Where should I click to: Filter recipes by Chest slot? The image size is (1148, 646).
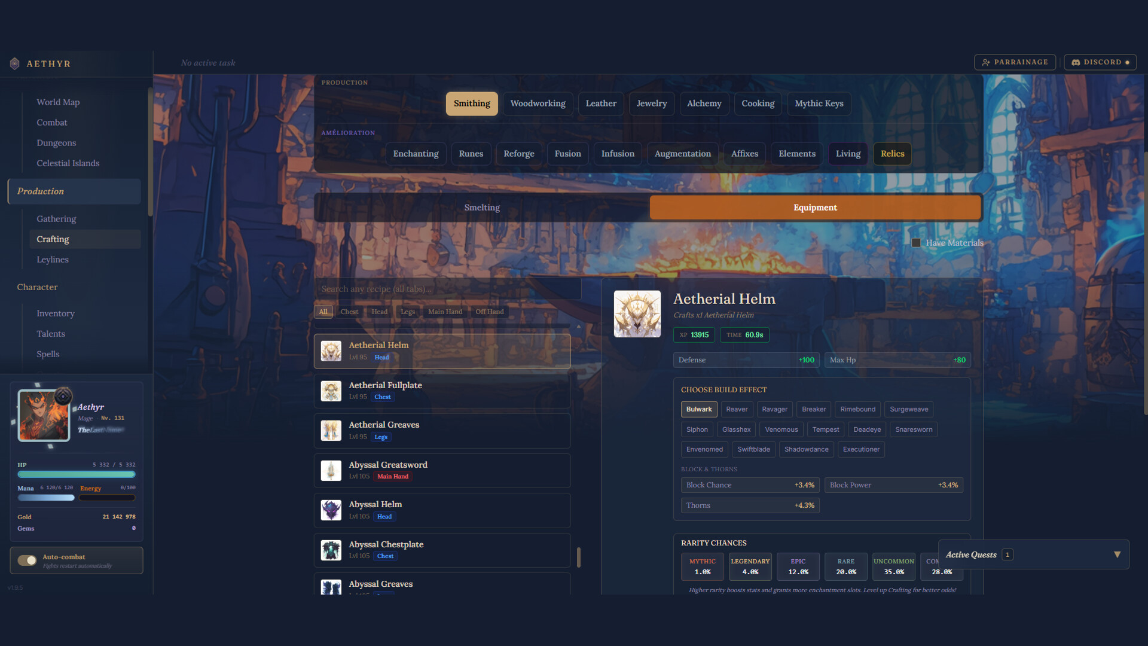tap(349, 312)
